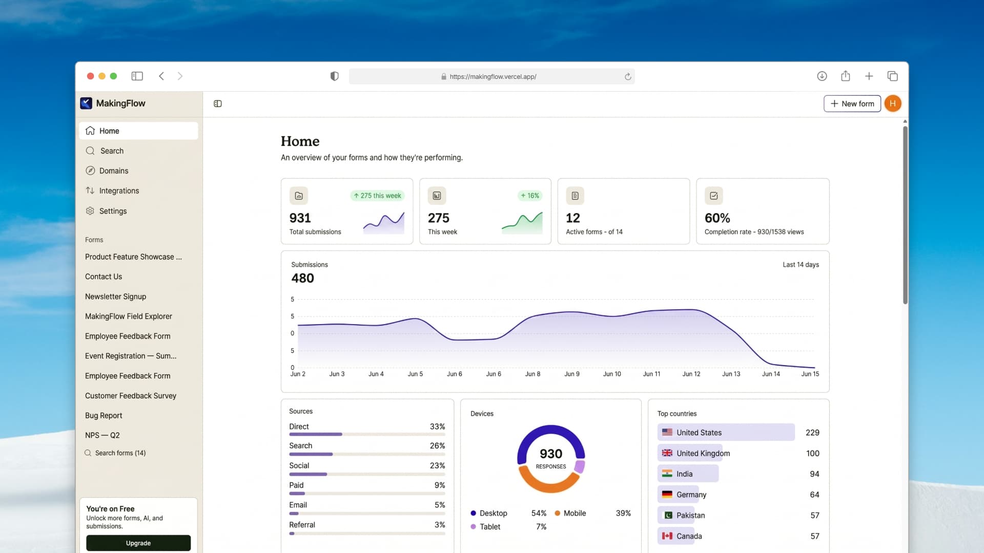Screen dimensions: 984x553
Task: Toggle the Safari sidebar button
Action: pos(137,76)
